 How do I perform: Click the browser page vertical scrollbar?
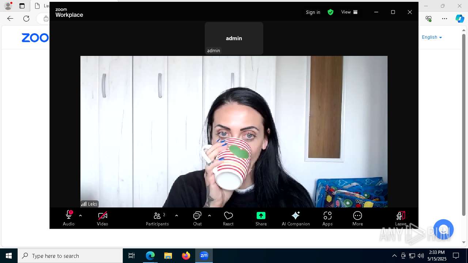[464, 124]
